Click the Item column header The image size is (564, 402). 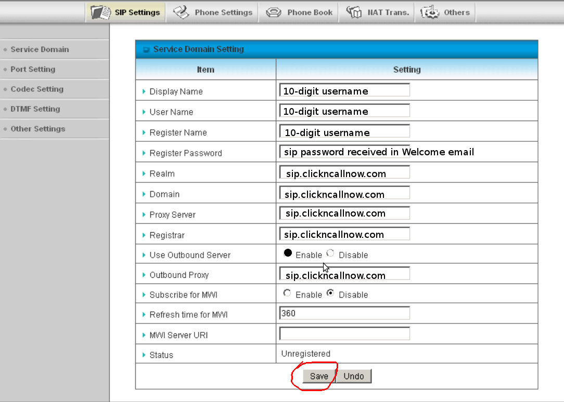[x=206, y=70]
